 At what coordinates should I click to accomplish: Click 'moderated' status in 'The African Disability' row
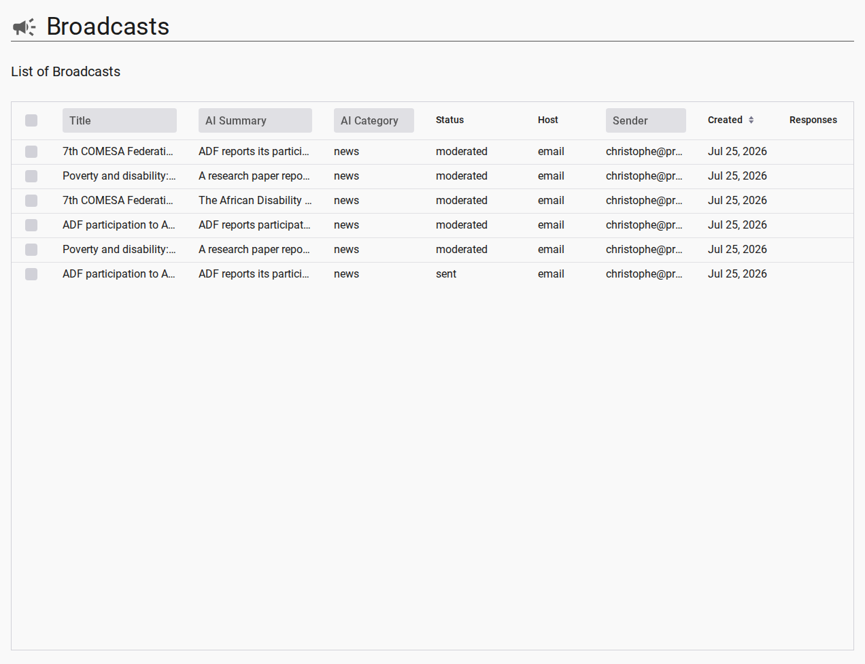tap(462, 201)
